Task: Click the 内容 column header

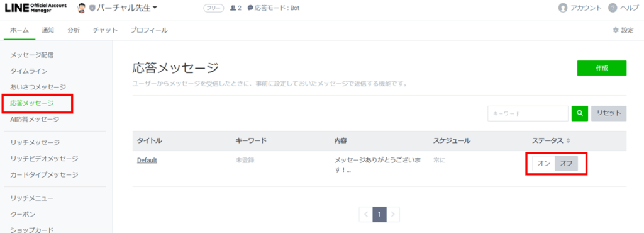Action: [340, 140]
